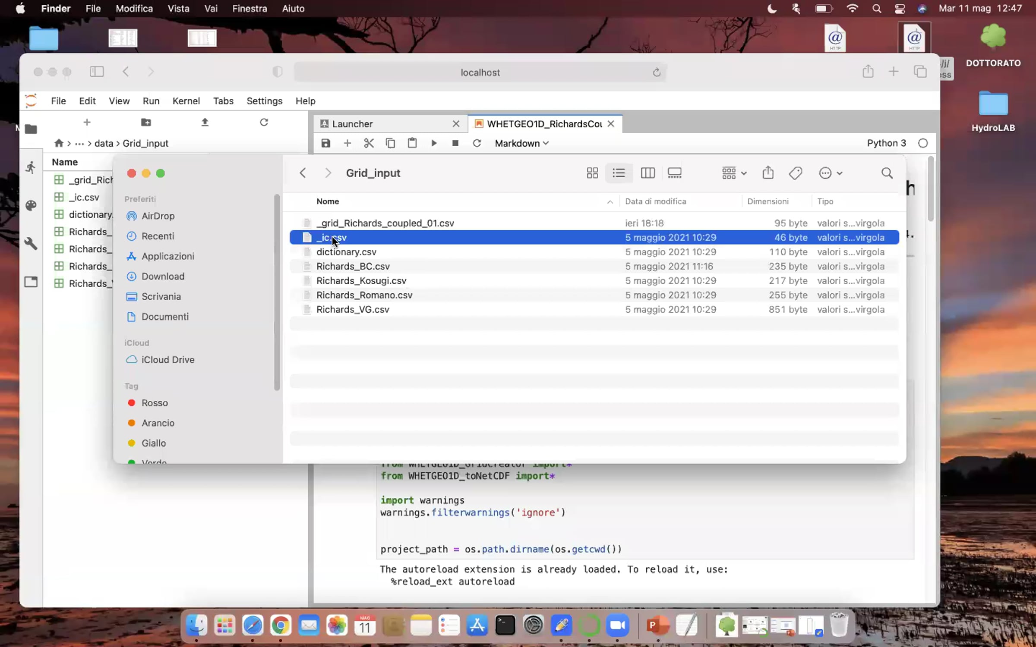Open JupyterLab Run menu

coord(151,101)
